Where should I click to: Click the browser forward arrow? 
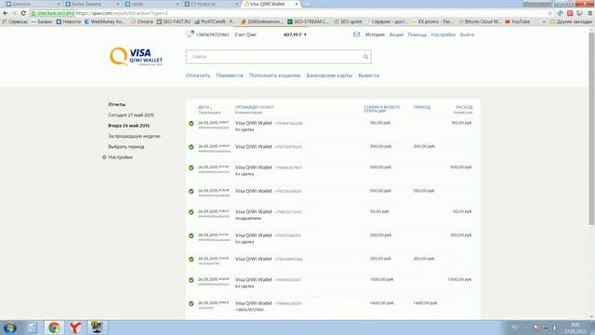[x=14, y=13]
